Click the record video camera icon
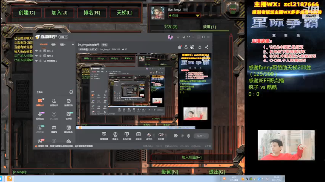325x182 pixels. 176,136
